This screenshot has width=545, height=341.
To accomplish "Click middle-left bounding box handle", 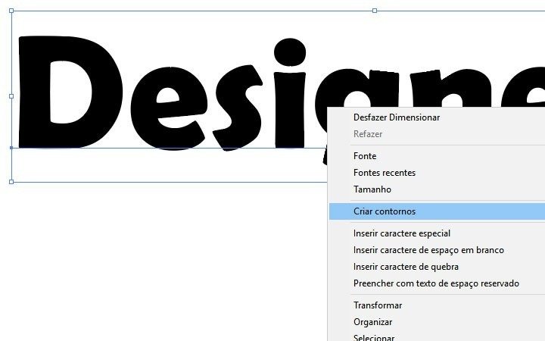I will 11,96.
